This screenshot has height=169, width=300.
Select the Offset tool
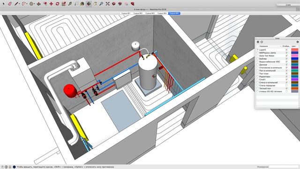click(45, 4)
